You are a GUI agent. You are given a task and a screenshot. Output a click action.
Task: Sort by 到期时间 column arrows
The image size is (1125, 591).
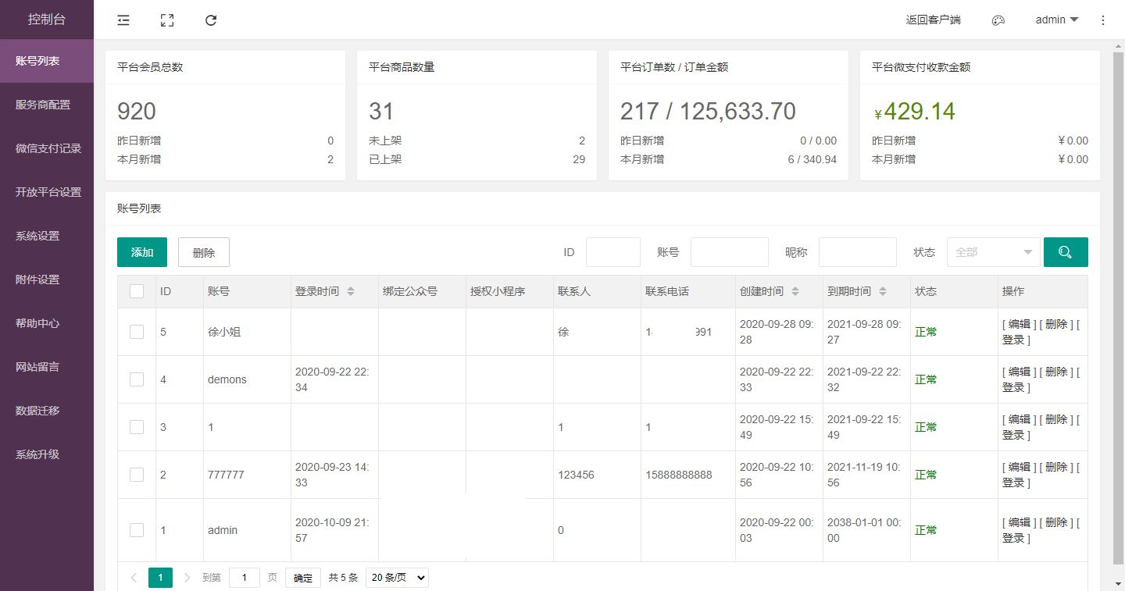(x=883, y=291)
